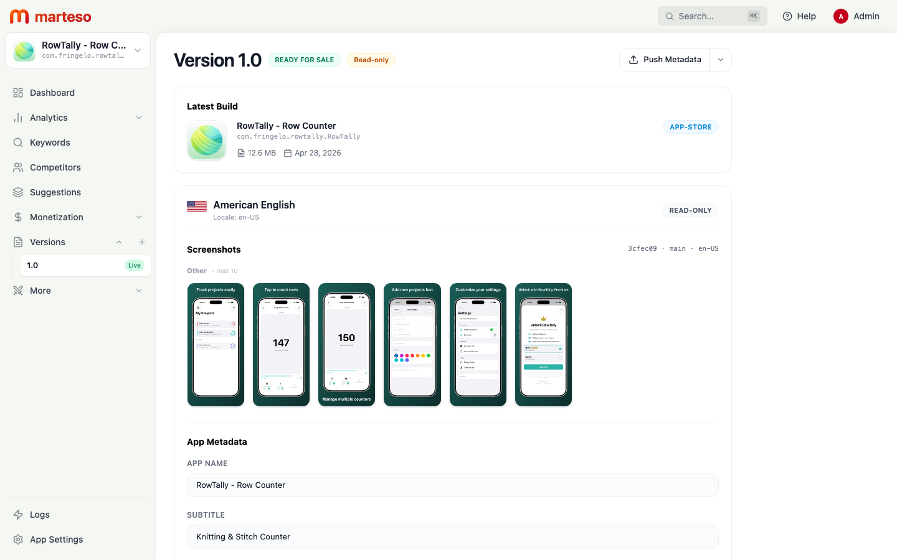Open the Dashboard icon in sidebar
897x560 pixels.
coord(18,93)
